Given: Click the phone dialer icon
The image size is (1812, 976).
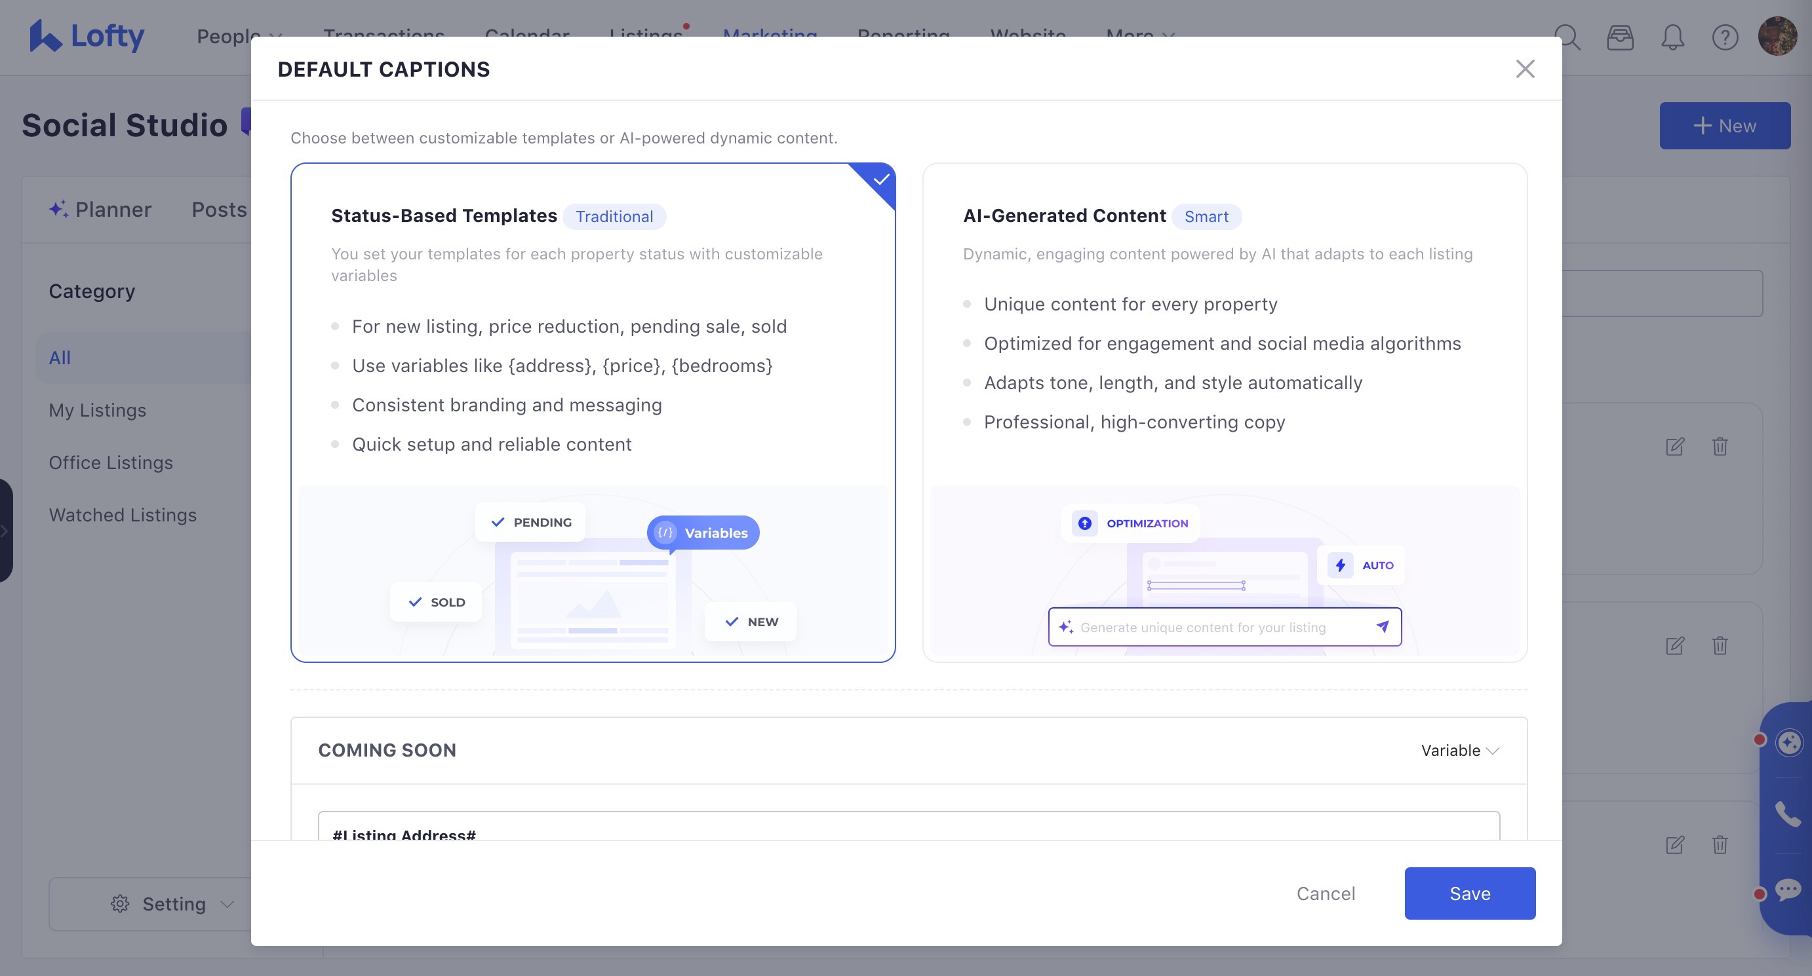Looking at the screenshot, I should pos(1787,814).
